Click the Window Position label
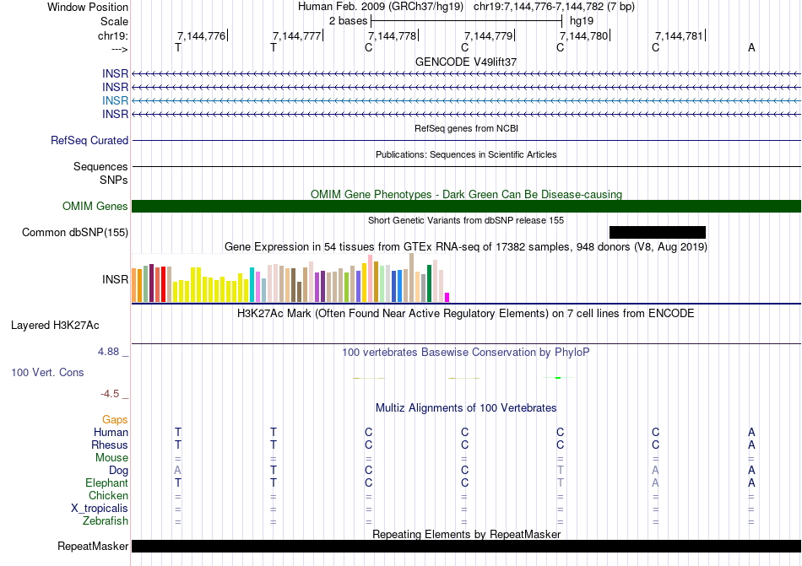The width and height of the screenshot is (802, 566). click(x=88, y=7)
